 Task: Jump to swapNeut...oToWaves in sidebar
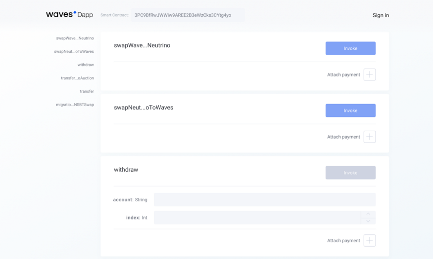point(74,51)
